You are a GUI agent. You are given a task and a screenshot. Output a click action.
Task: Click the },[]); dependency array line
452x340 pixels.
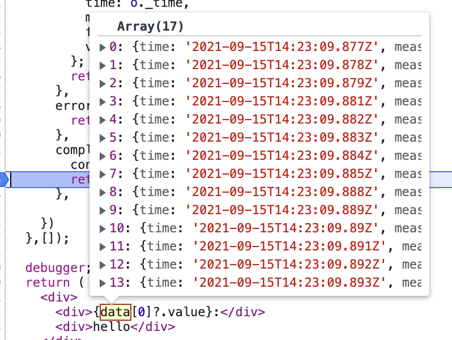click(48, 239)
